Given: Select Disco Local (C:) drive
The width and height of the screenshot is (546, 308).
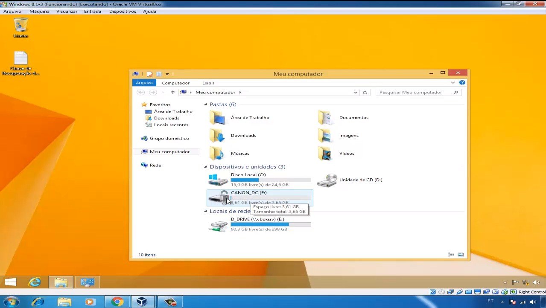Looking at the screenshot, I should point(260,180).
